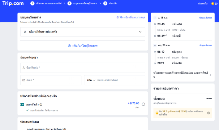Screen dimensions: 219x130
Task: Select the fast ticketing radio option
Action: [143, 104]
